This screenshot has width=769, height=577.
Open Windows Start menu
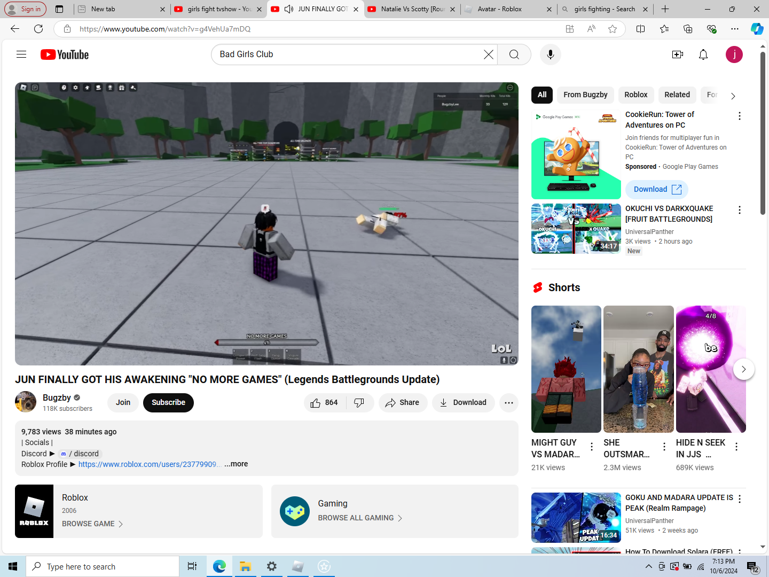coord(13,566)
